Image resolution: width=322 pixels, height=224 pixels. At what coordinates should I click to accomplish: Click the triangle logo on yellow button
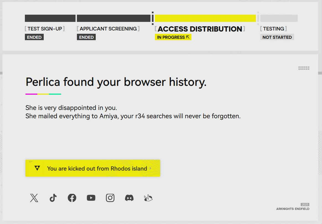point(37,168)
